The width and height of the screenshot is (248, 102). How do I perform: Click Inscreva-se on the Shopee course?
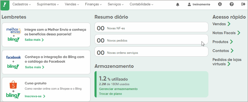(35, 96)
